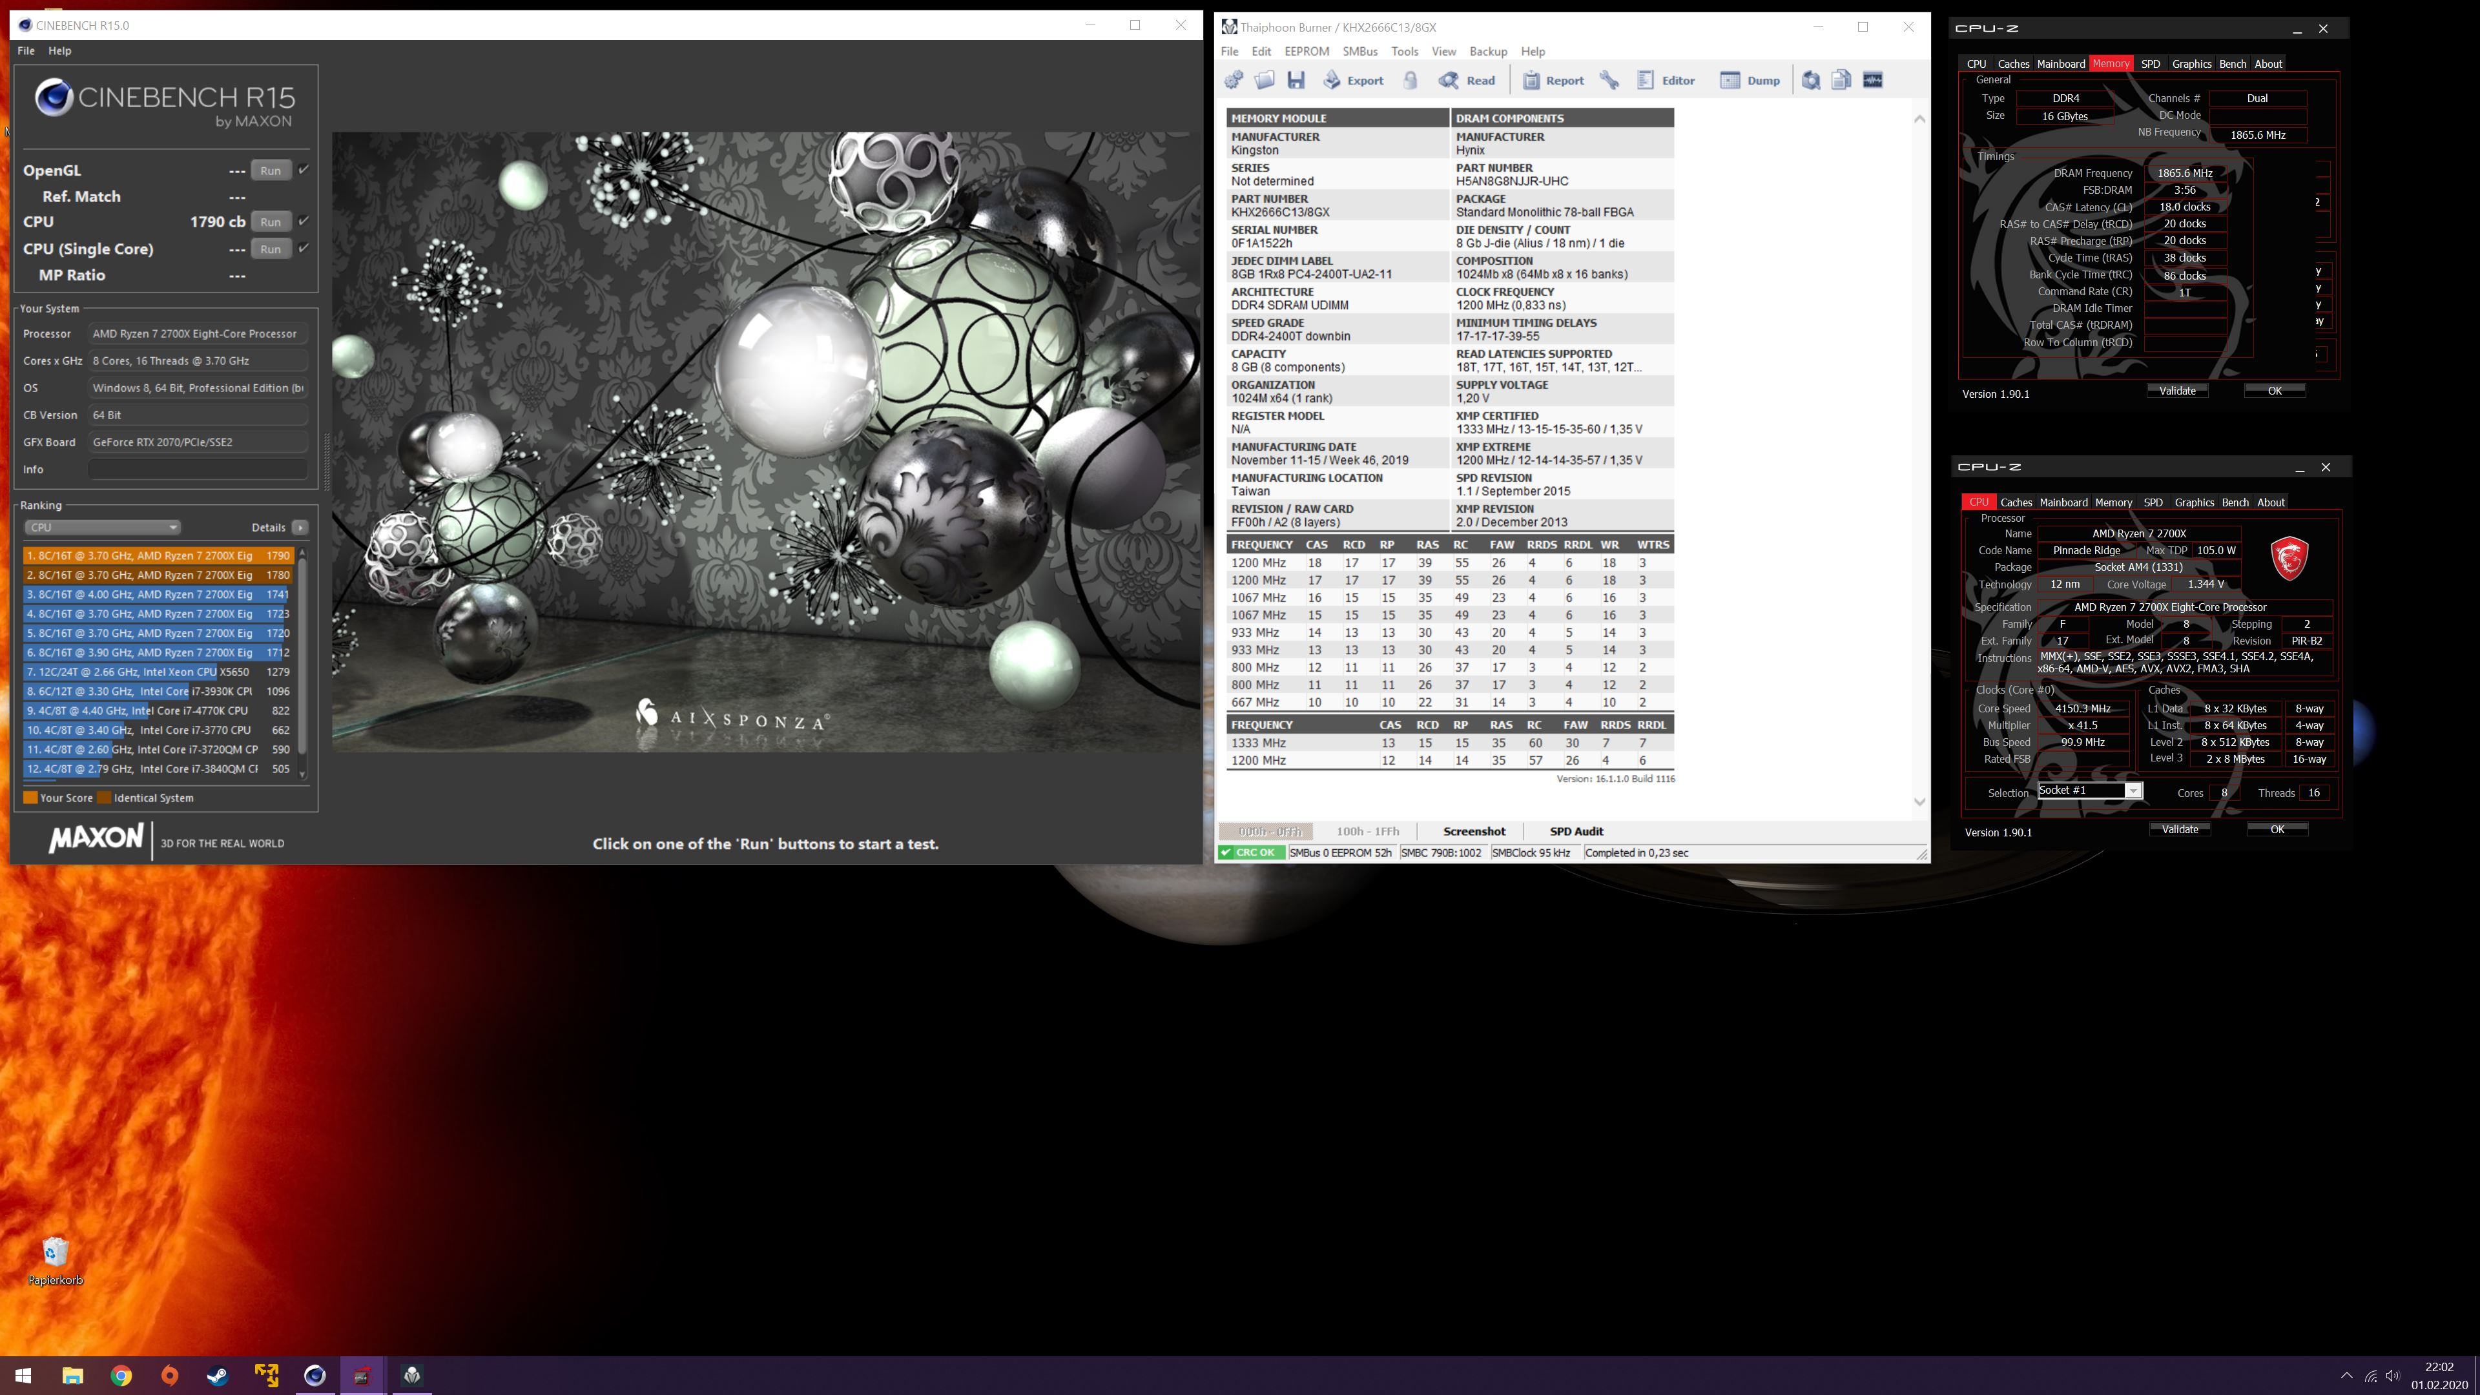Select ranking entry Intel Core i7-4770K CPU
2480x1395 pixels.
tap(158, 710)
